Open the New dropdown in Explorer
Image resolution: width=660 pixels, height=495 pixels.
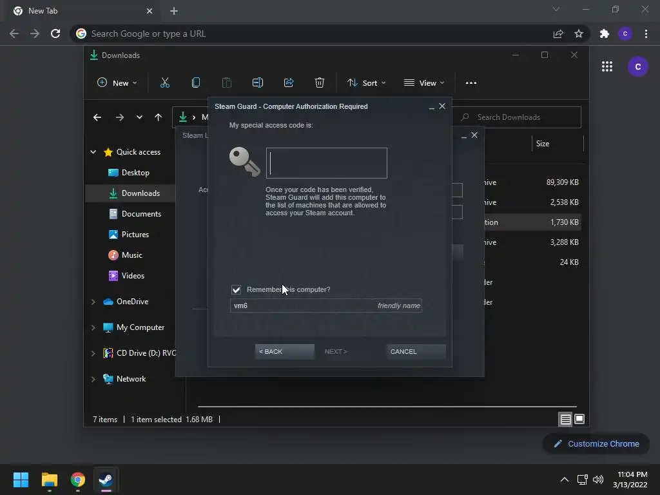click(117, 83)
